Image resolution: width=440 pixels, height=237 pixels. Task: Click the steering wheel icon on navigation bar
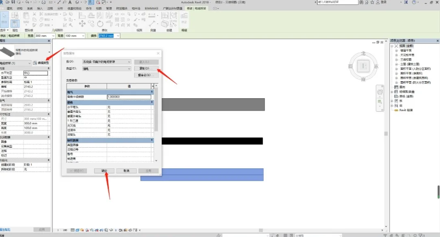coord(380,92)
